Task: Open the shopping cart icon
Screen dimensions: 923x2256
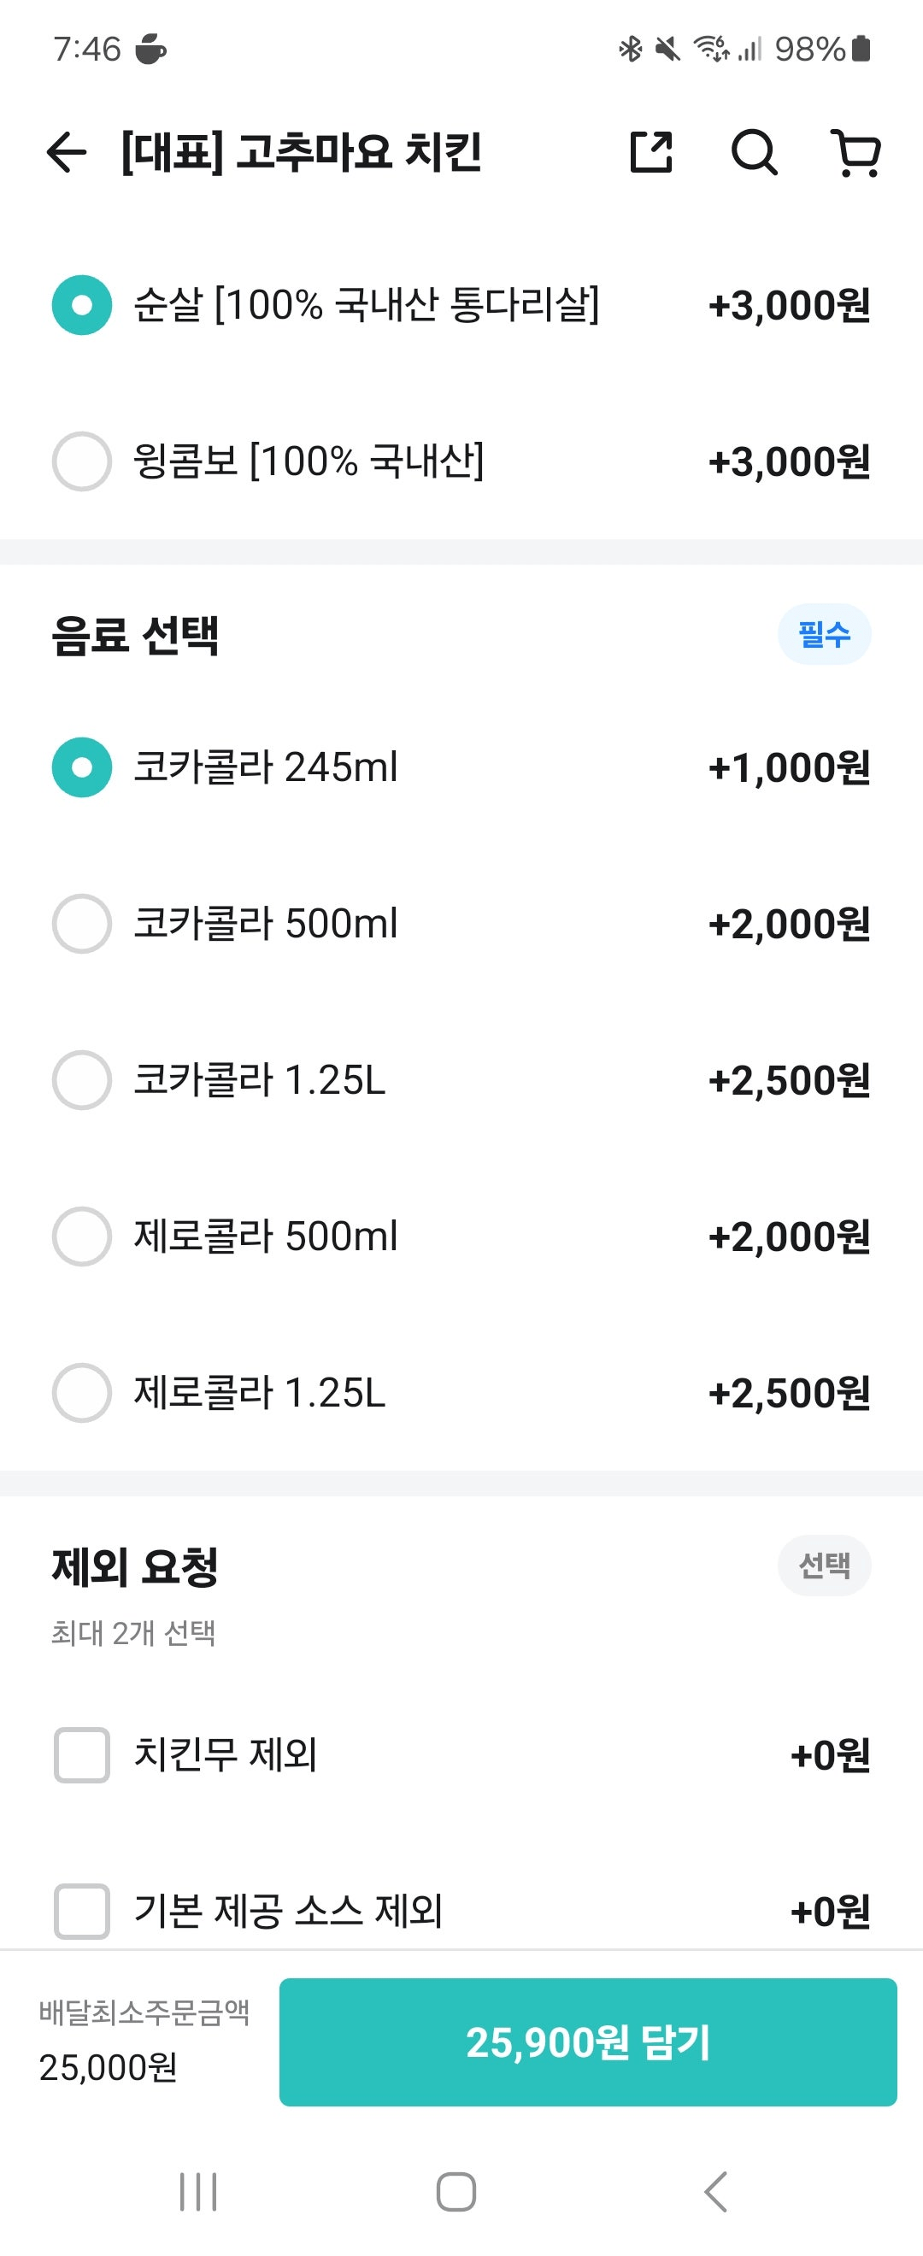Action: click(855, 152)
